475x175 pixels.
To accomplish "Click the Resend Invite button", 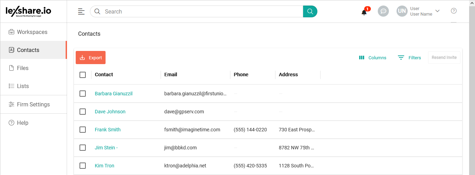I will point(444,58).
